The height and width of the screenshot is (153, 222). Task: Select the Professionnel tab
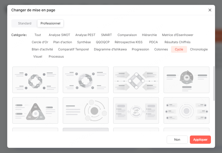(50, 23)
